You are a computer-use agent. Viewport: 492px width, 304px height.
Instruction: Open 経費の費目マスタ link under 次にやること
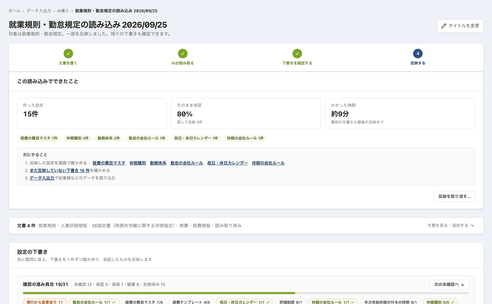[109, 163]
